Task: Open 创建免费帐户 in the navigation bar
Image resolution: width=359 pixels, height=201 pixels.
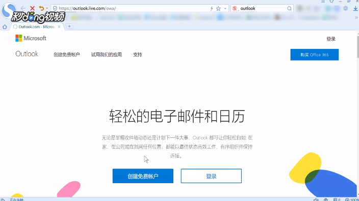Action: tap(67, 54)
